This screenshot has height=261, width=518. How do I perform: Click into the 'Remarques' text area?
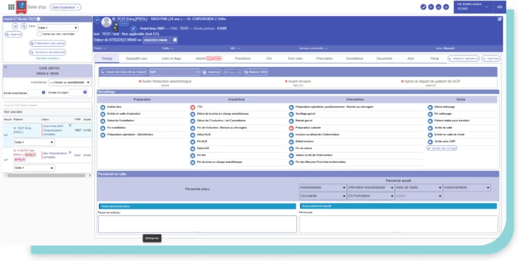click(x=398, y=224)
